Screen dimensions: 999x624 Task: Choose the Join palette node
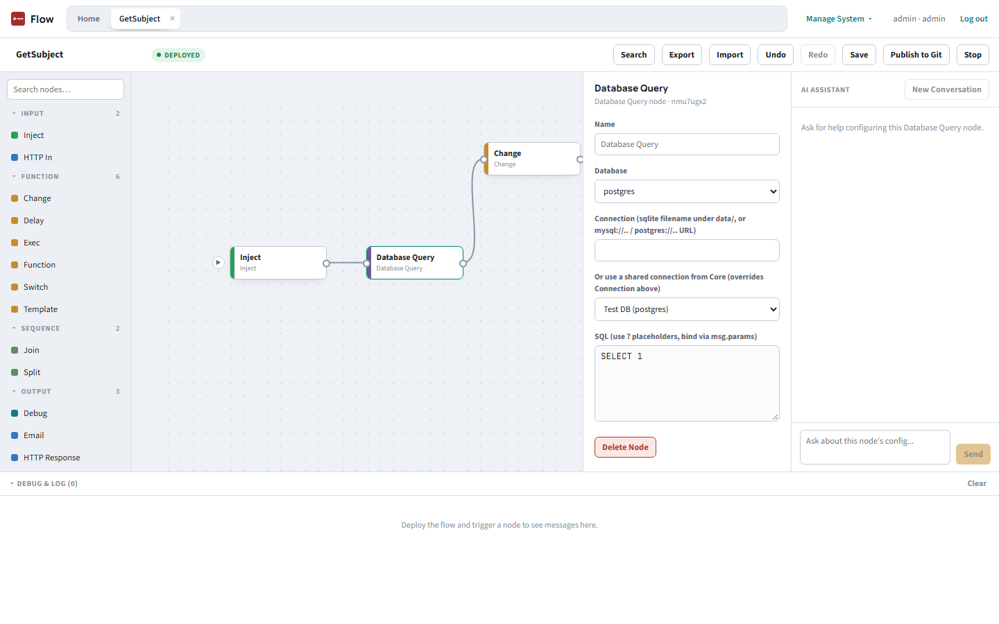65,350
